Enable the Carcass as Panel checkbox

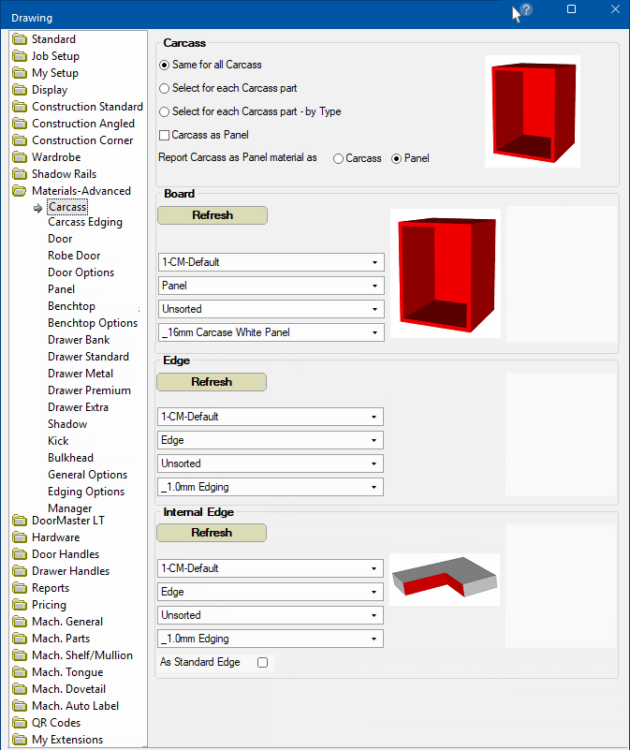pos(165,135)
